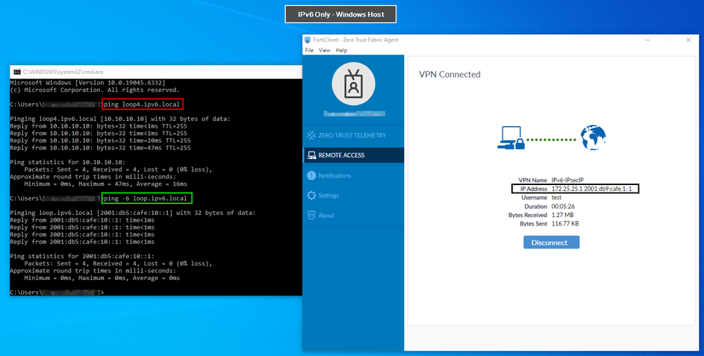Click the Bytes Received label
704x356 pixels.
coord(528,215)
